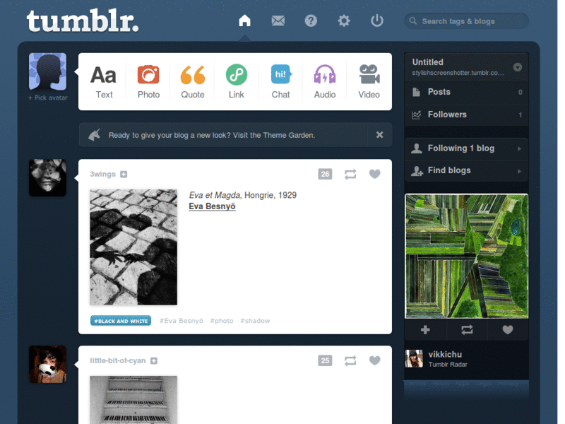Viewport: 565px width, 424px height.
Task: Create a new Quote post
Action: [x=192, y=82]
